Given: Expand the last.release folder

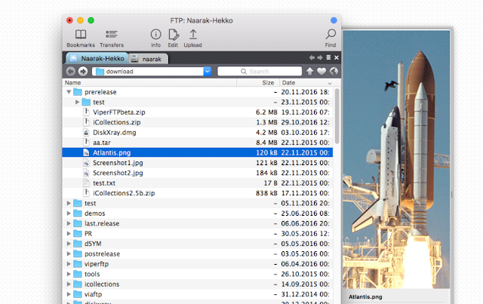Looking at the screenshot, I should 69,223.
